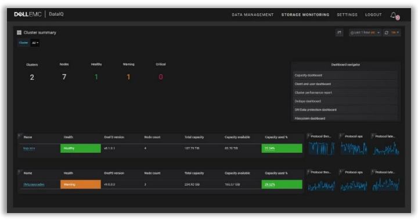Image resolution: width=418 pixels, height=220 pixels.
Task: Open Protocol latency sparkline beside Warning cluster
Action: (386, 185)
